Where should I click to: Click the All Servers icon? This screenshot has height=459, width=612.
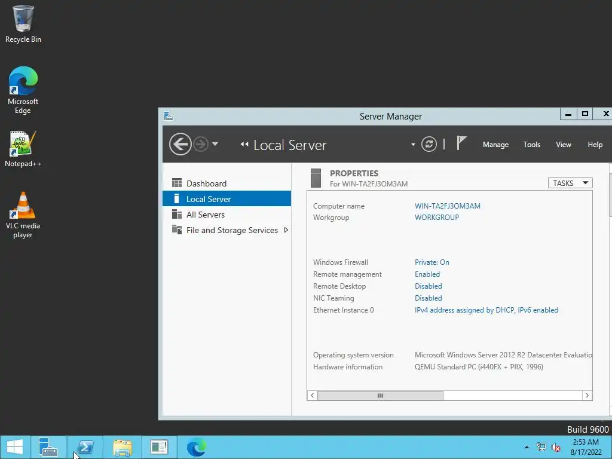point(177,214)
